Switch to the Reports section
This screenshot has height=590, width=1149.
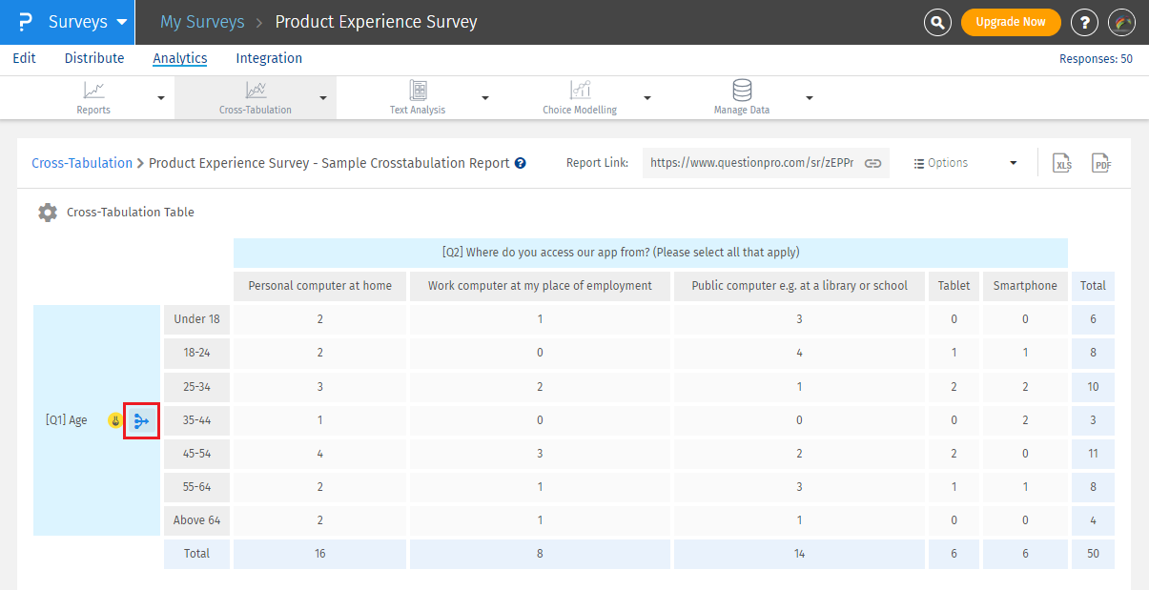tap(92, 96)
